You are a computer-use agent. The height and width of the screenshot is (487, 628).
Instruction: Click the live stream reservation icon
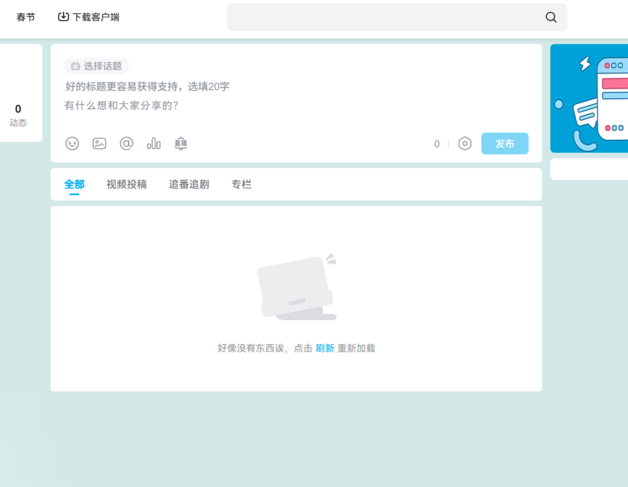(x=180, y=144)
